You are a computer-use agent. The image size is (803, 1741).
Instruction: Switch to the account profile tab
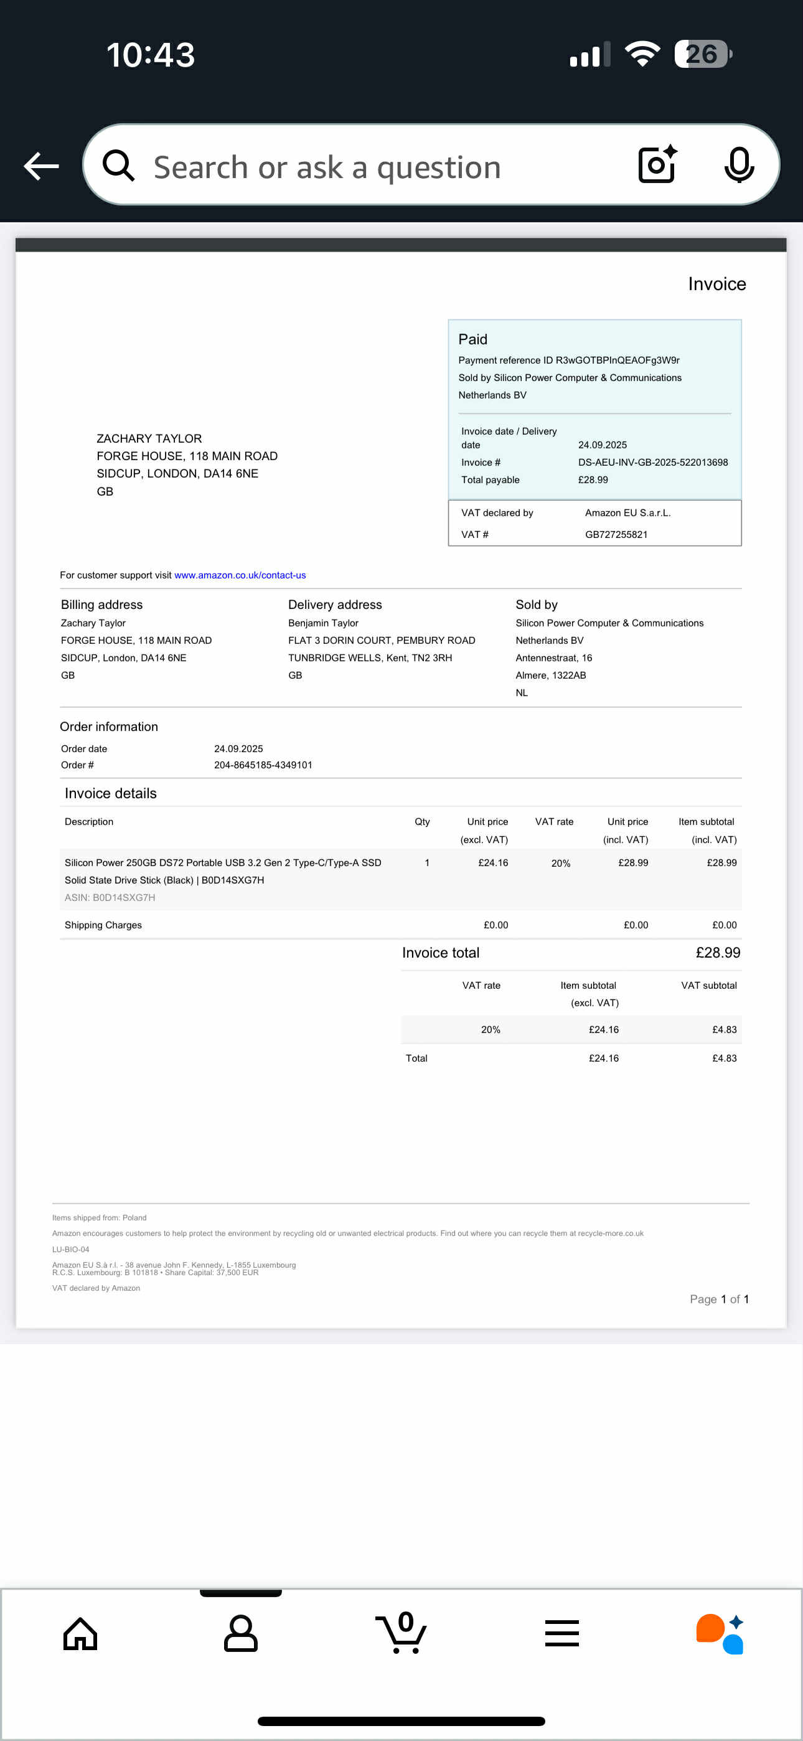point(241,1633)
